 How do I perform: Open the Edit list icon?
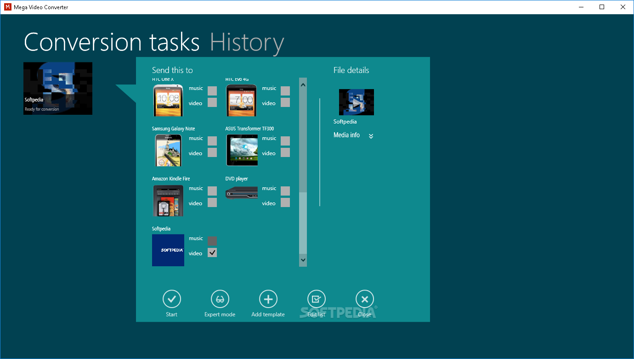317,299
